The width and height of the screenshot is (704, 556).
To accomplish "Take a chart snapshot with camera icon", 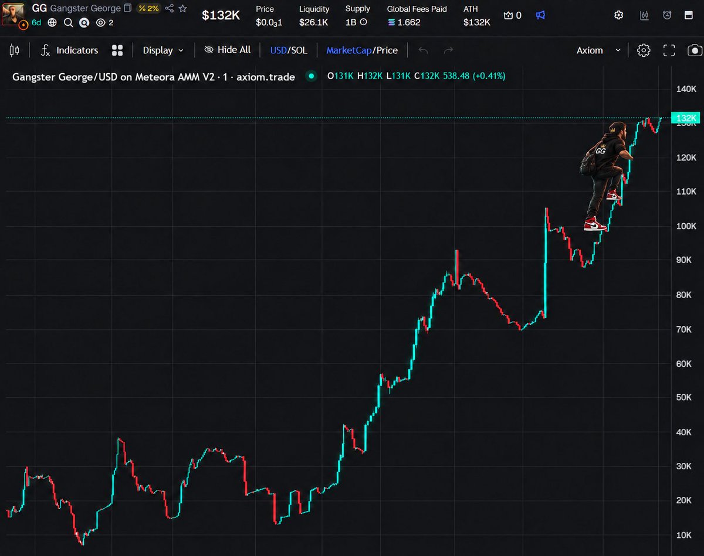I will click(x=695, y=50).
